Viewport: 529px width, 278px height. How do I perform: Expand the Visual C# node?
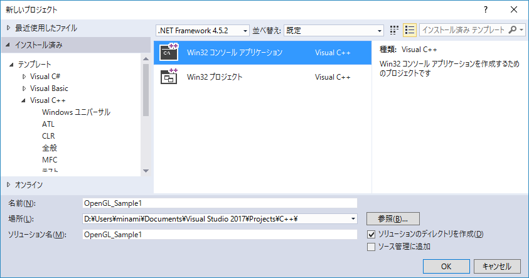click(24, 77)
